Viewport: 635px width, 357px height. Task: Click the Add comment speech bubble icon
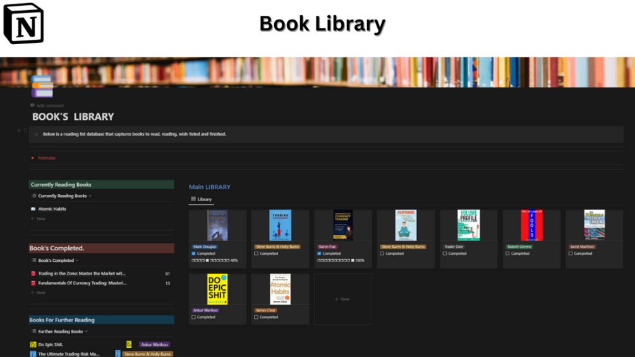click(32, 105)
